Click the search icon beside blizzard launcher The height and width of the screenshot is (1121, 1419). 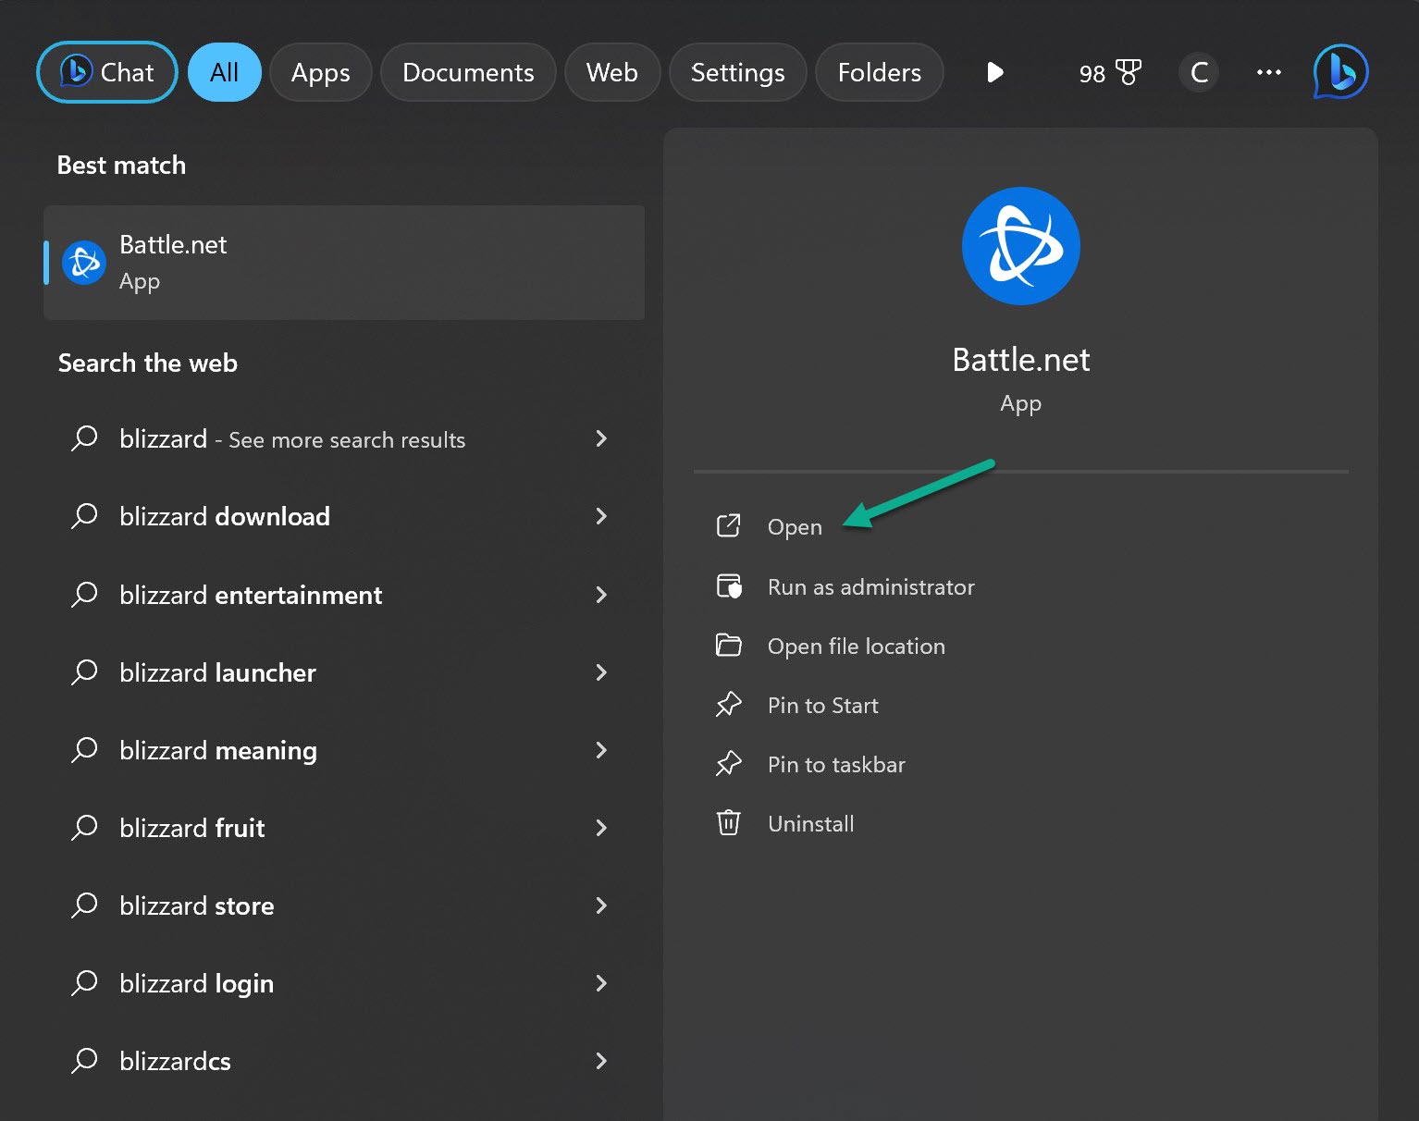click(84, 671)
